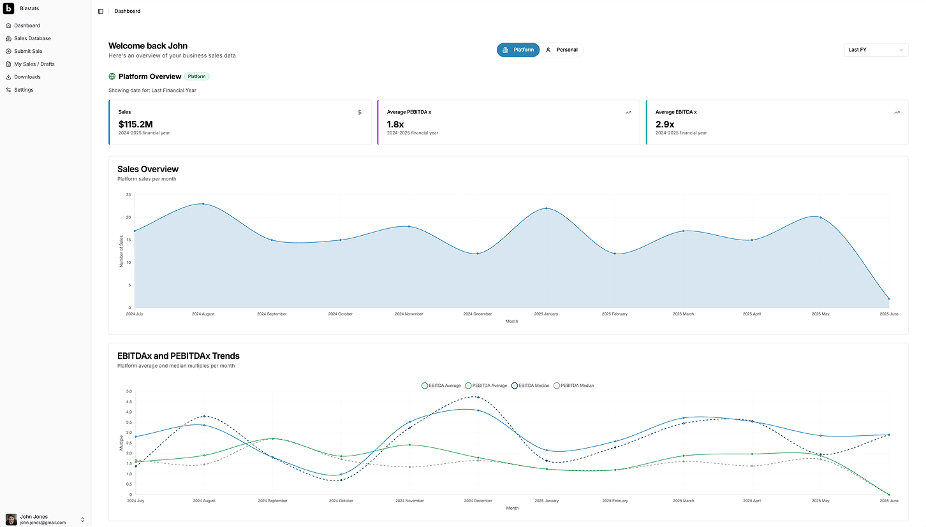Click the Bizstats logo icon
926x527 pixels.
tap(9, 9)
